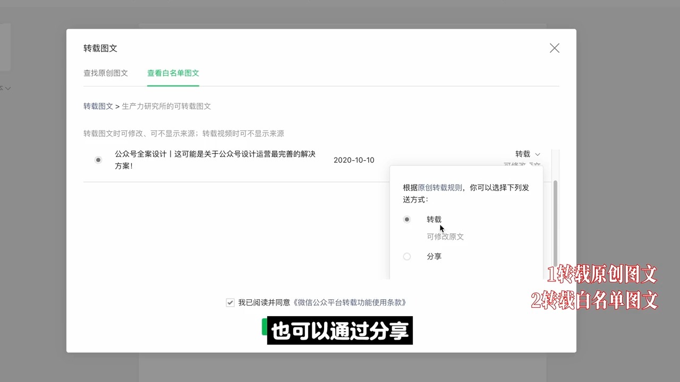Click the list scrollbar thumb
Screen dimensions: 680x382
[x=555, y=223]
